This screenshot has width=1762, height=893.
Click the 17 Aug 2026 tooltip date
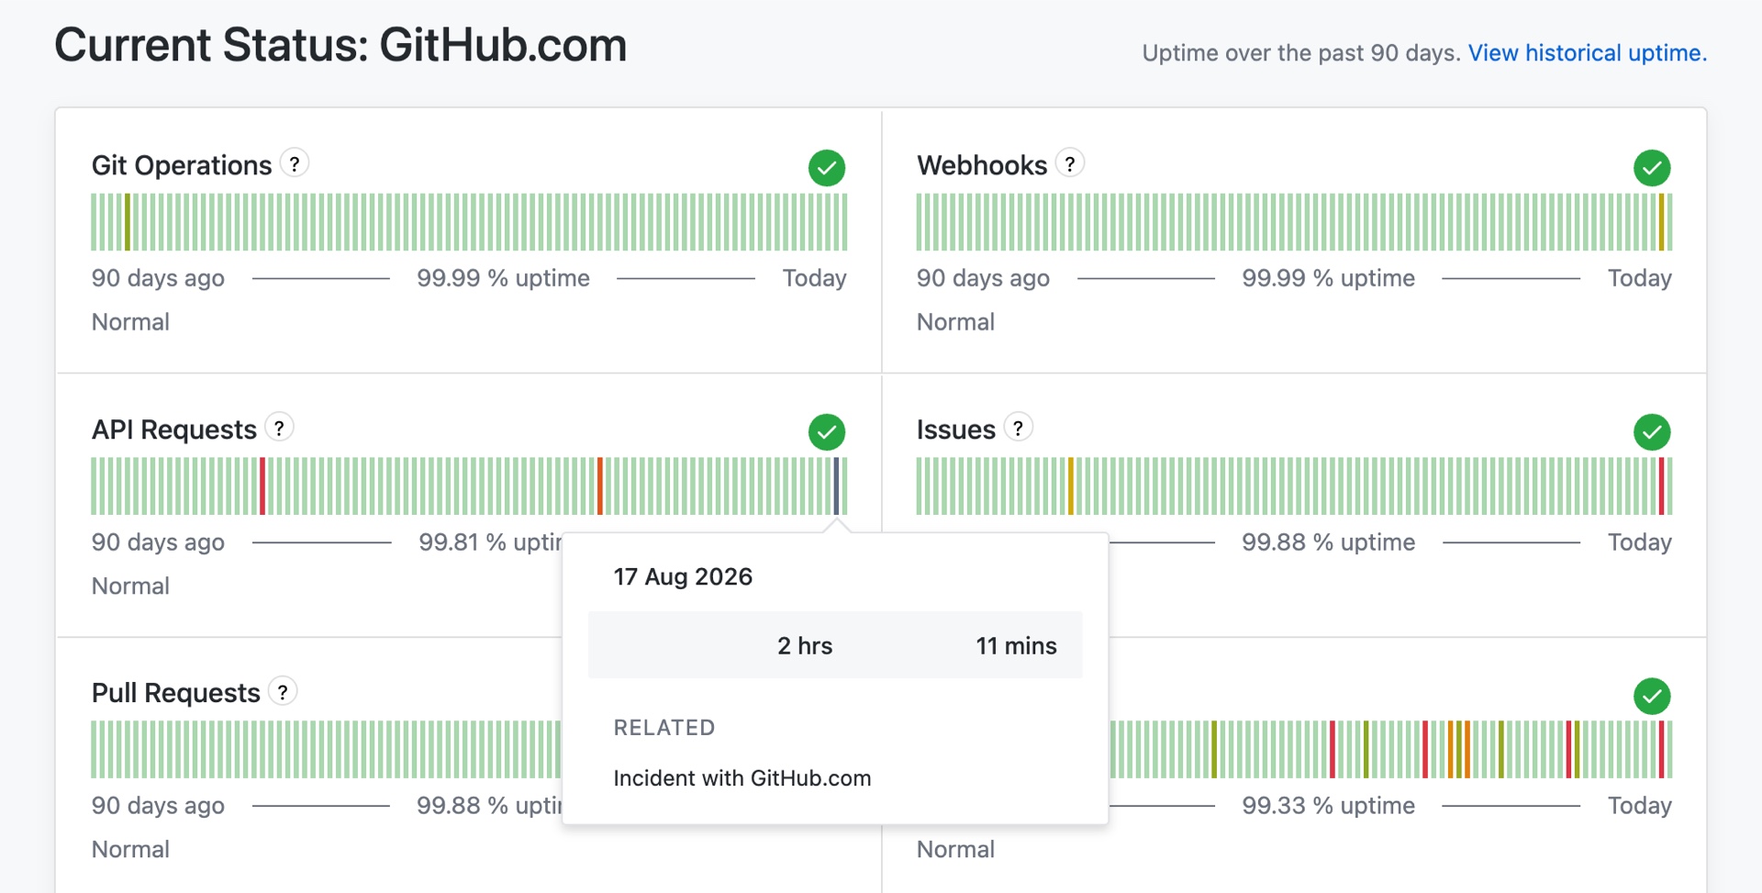coord(683,577)
